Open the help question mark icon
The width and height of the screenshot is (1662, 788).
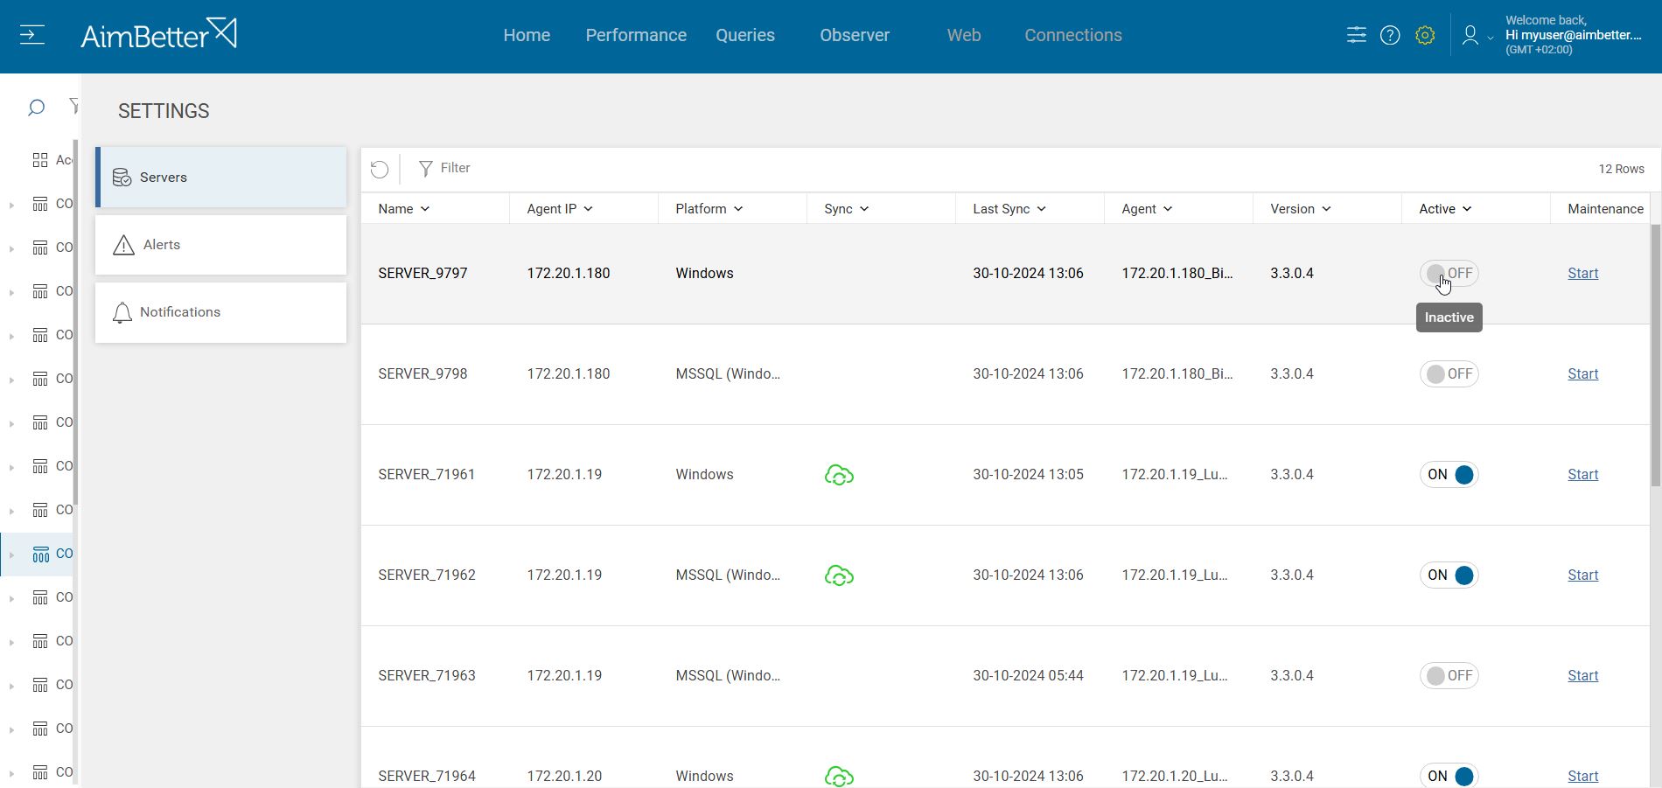pyautogui.click(x=1390, y=35)
